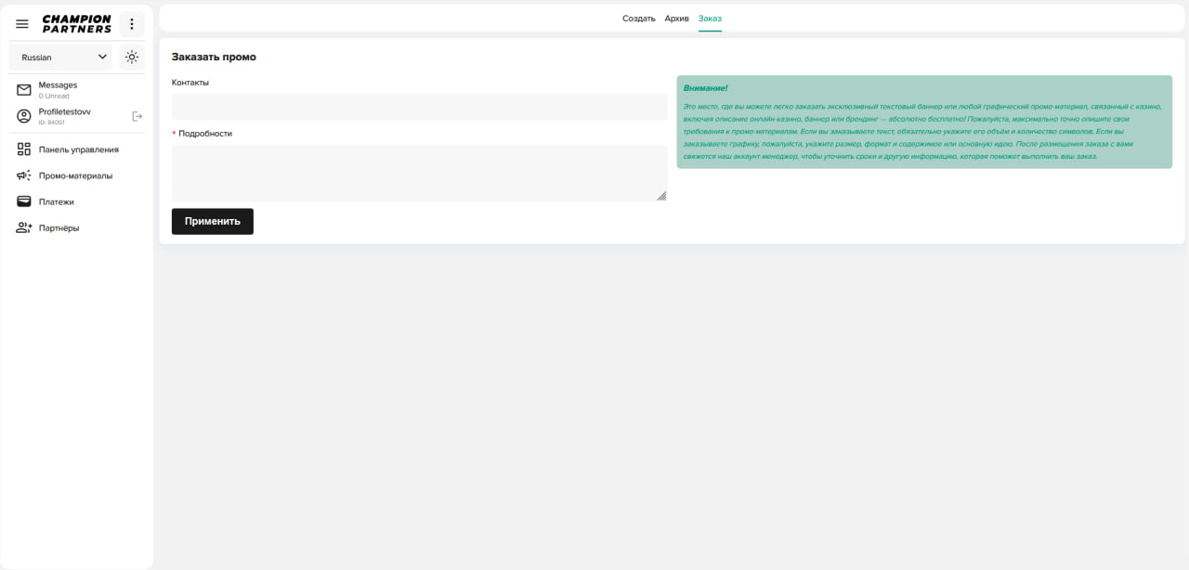Open the Russian language dropdown
This screenshot has width=1189, height=570.
pos(61,58)
